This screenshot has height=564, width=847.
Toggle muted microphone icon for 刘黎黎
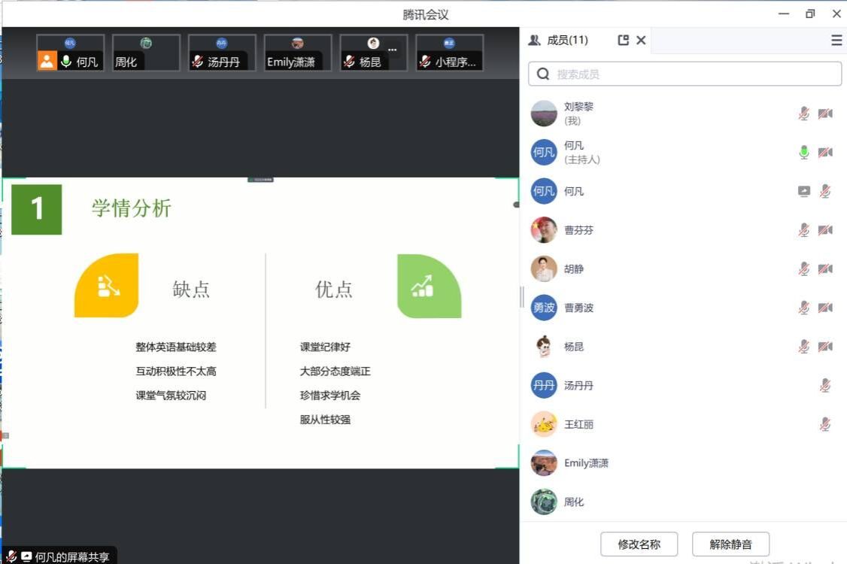pyautogui.click(x=804, y=114)
